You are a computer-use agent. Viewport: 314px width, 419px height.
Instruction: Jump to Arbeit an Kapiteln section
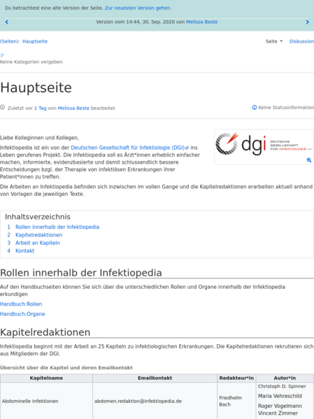(x=38, y=243)
